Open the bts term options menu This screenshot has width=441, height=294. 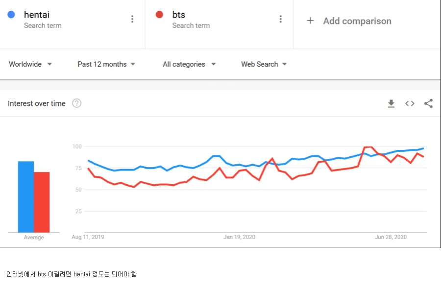pos(280,19)
